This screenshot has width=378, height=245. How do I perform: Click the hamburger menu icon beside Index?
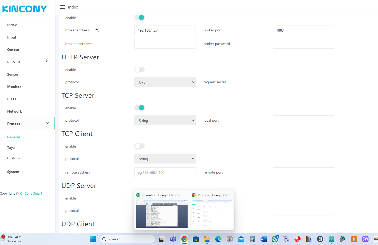(62, 7)
